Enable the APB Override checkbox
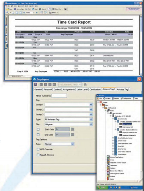Image resolution: width=144 pixels, height=191 pixels. (x=38, y=149)
